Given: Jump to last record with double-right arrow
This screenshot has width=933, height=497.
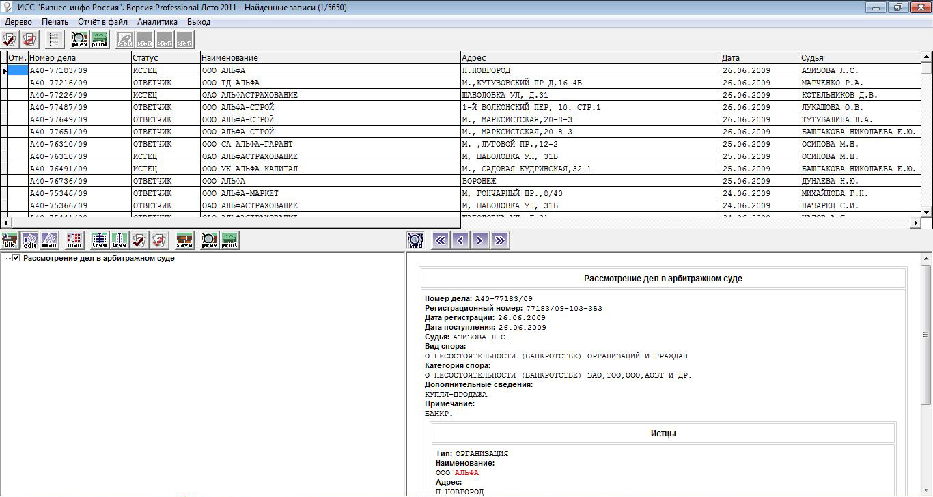Looking at the screenshot, I should [x=500, y=240].
